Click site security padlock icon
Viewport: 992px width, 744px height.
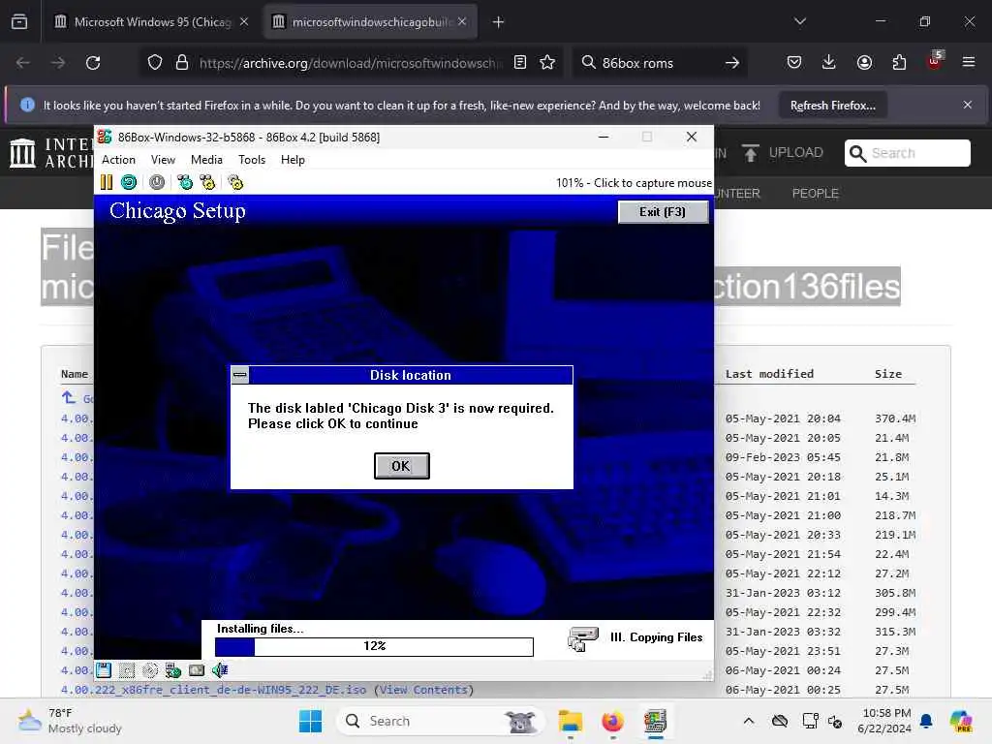[x=182, y=62]
